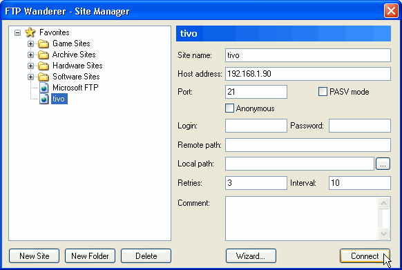Enable PASV mode checkbox
The width and height of the screenshot is (402, 270).
pyautogui.click(x=323, y=92)
